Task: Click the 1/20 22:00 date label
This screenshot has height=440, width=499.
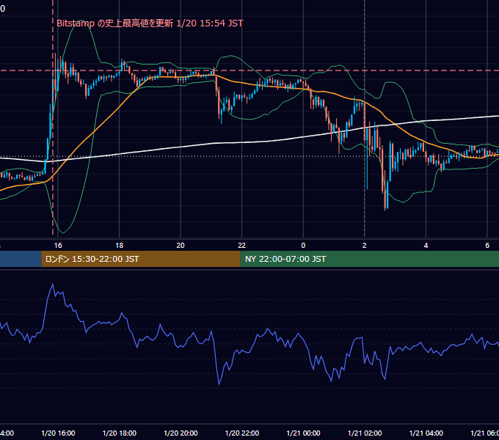Action: (x=242, y=433)
